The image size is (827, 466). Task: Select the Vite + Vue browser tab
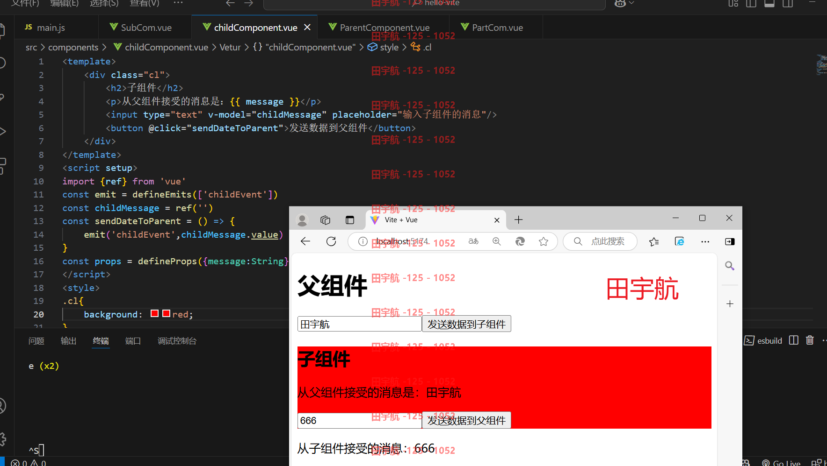coord(436,220)
